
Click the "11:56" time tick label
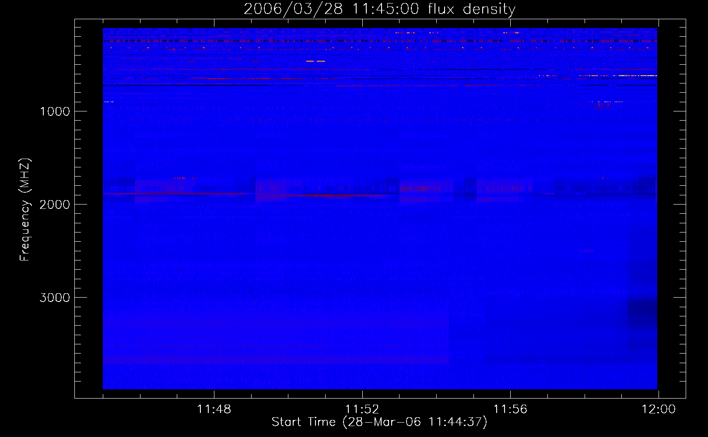click(510, 409)
